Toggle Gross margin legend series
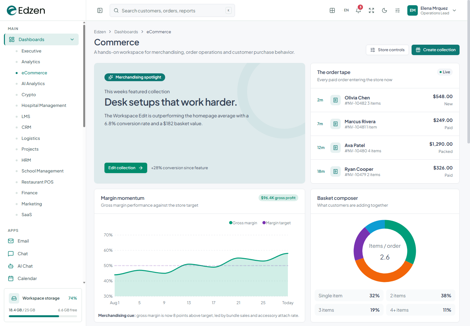Viewport: 470px width, 326px height. pyautogui.click(x=243, y=223)
